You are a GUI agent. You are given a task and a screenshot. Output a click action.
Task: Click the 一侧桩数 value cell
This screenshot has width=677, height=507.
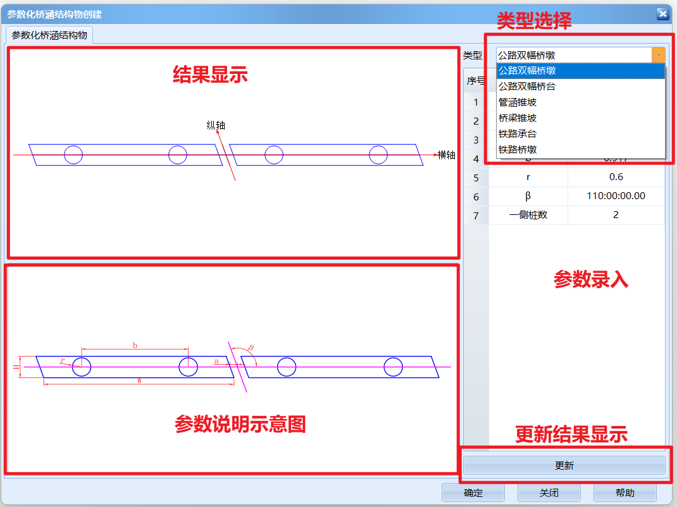616,215
